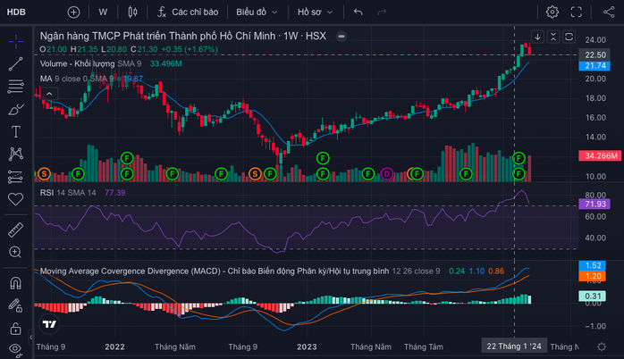Click the orange S split marker at far left
The image size is (624, 359).
[x=44, y=174]
